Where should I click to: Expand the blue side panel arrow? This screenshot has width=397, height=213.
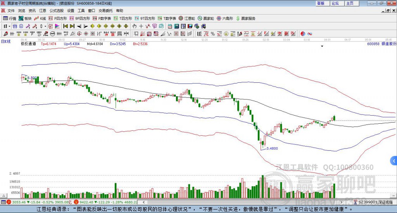[394, 161]
